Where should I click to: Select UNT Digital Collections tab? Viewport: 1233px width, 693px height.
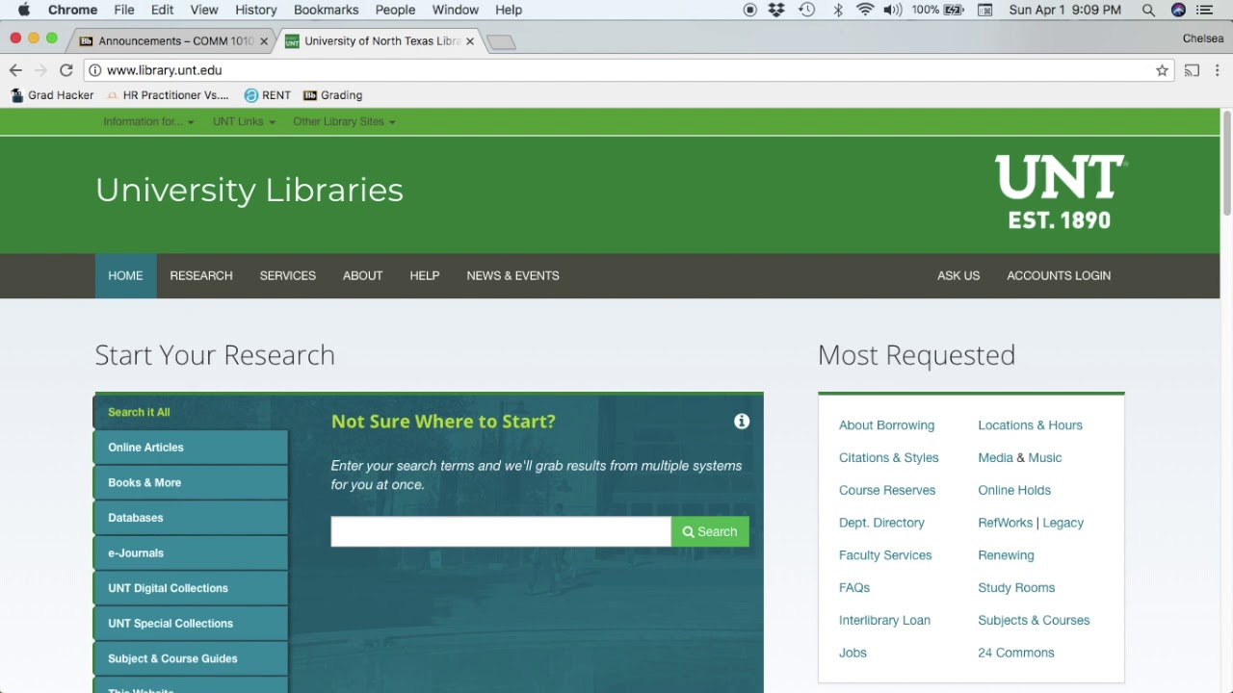pos(191,588)
